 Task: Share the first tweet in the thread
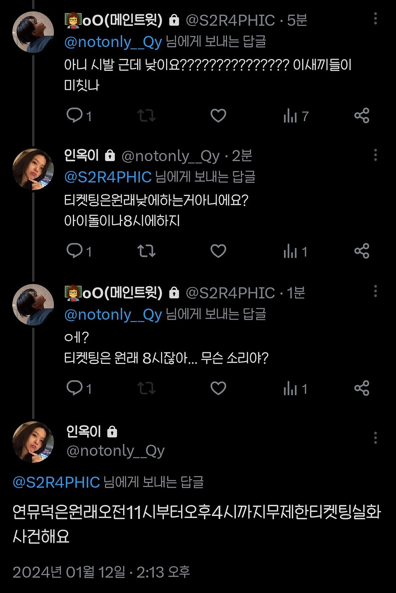361,115
